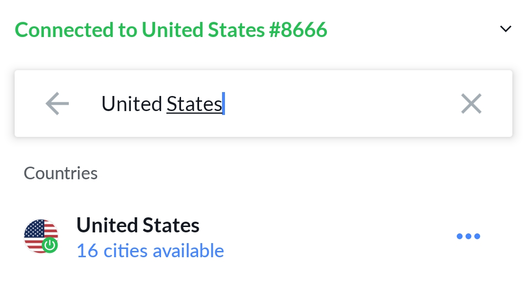Image resolution: width=527 pixels, height=285 pixels.
Task: Click the number "16" in cities link
Action: point(87,251)
